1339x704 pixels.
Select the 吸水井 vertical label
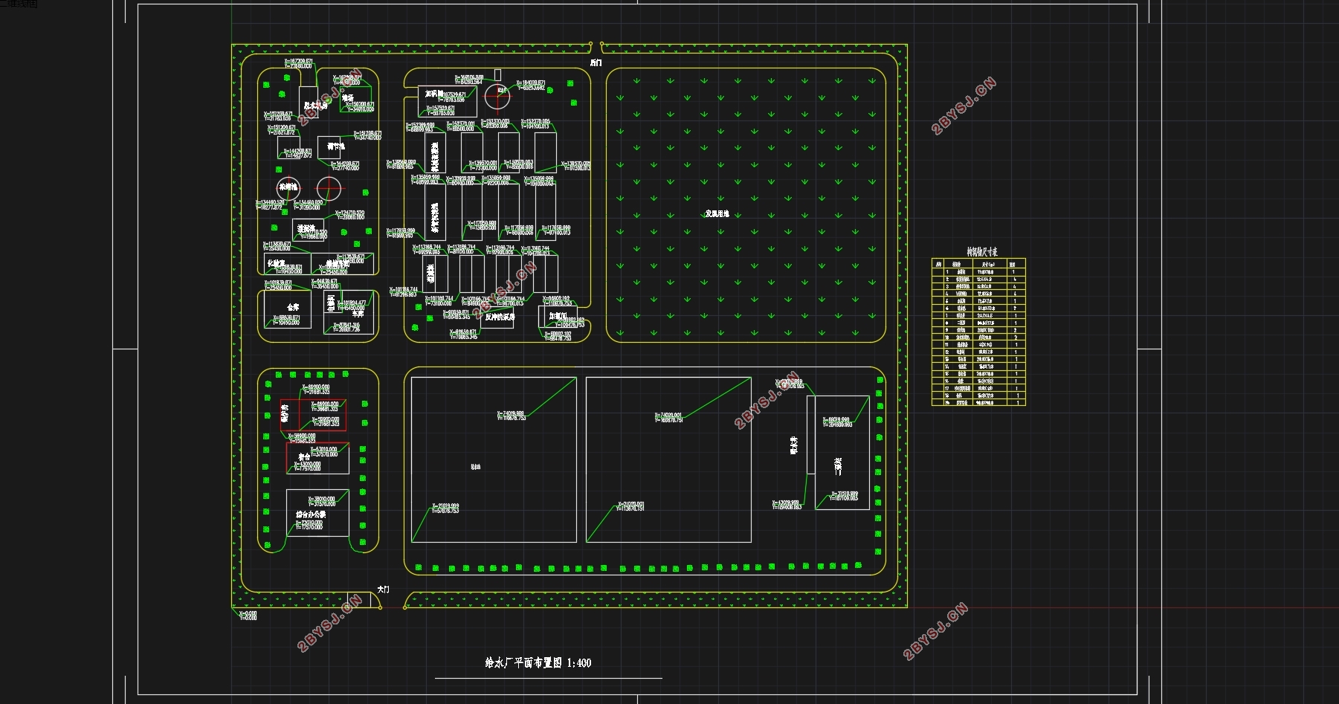[x=793, y=445]
